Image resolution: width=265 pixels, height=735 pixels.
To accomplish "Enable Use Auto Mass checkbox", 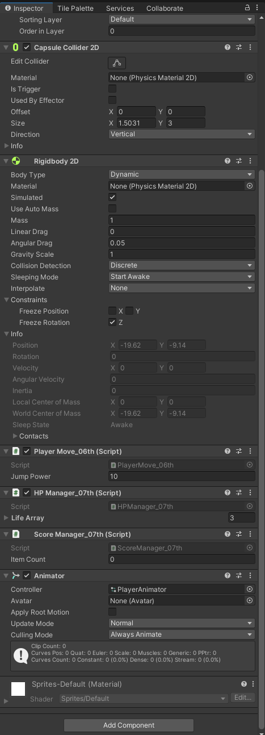I will tap(112, 208).
